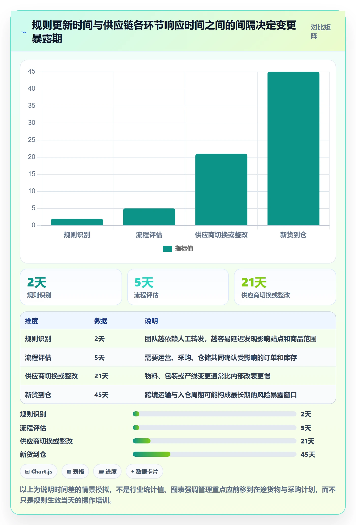Click the Chart.js tag chip
This screenshot has width=356, height=525.
click(x=39, y=471)
